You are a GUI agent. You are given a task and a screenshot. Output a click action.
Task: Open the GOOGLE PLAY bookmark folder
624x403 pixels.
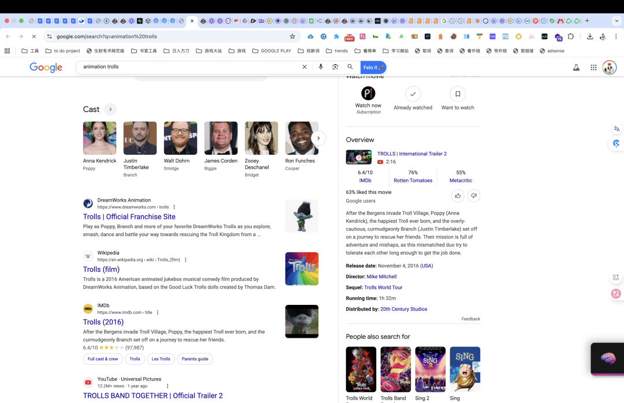(x=272, y=51)
